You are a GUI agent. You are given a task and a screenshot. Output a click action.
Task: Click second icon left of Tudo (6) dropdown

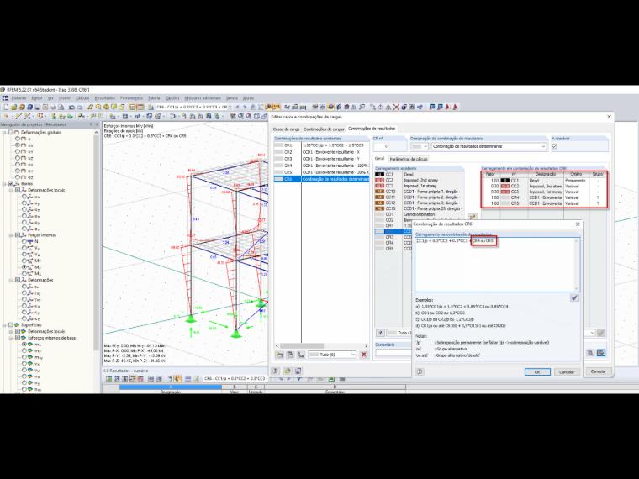coord(290,355)
